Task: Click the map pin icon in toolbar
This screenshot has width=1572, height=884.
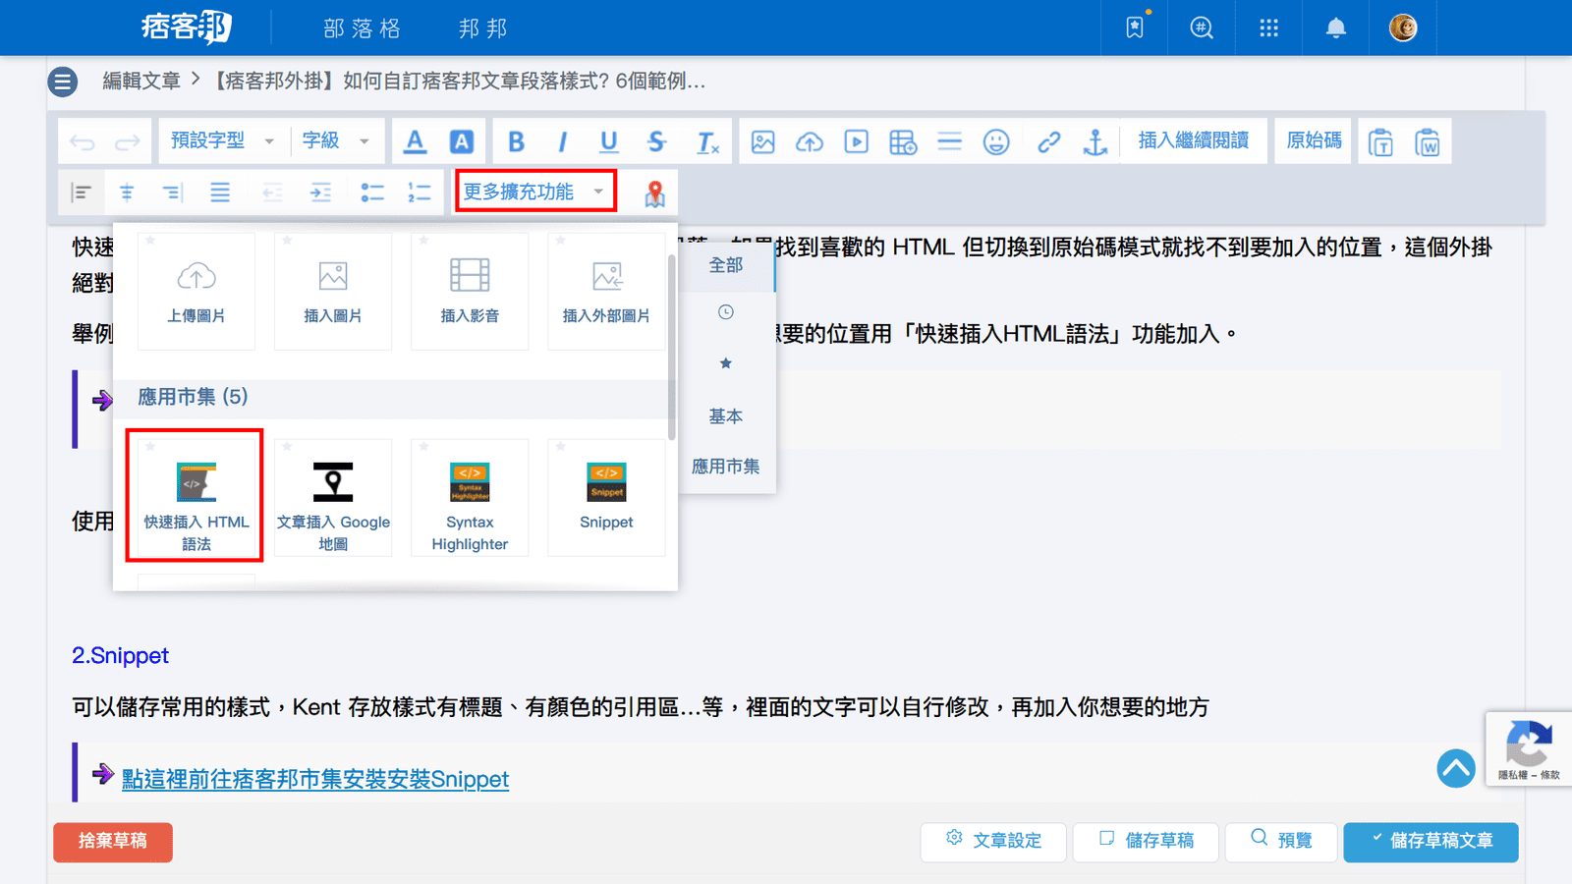Action: (x=654, y=193)
